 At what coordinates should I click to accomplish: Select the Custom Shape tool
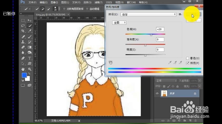[x=29, y=64]
